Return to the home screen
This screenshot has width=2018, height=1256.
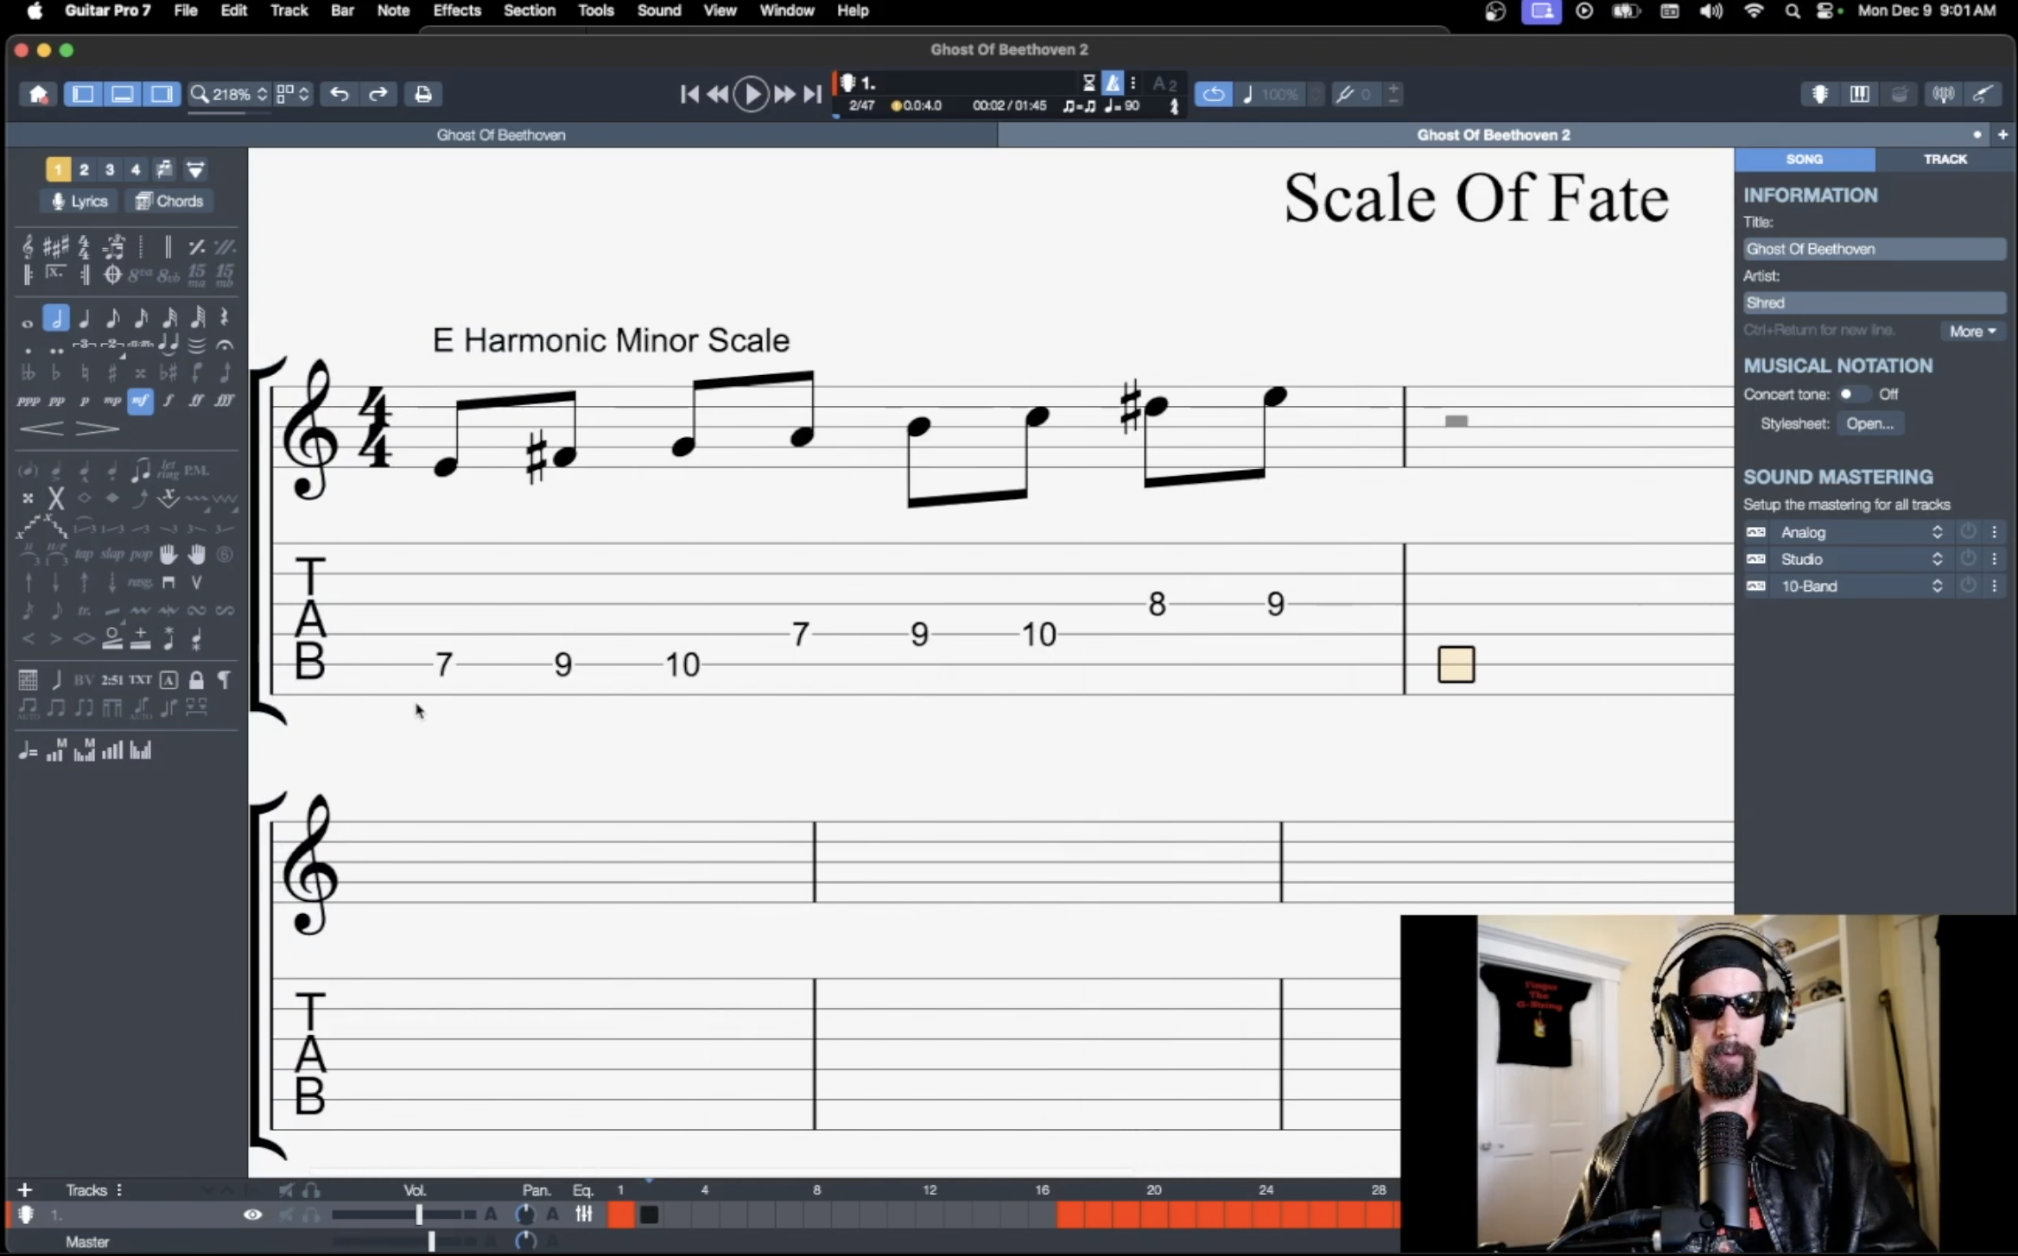click(38, 94)
